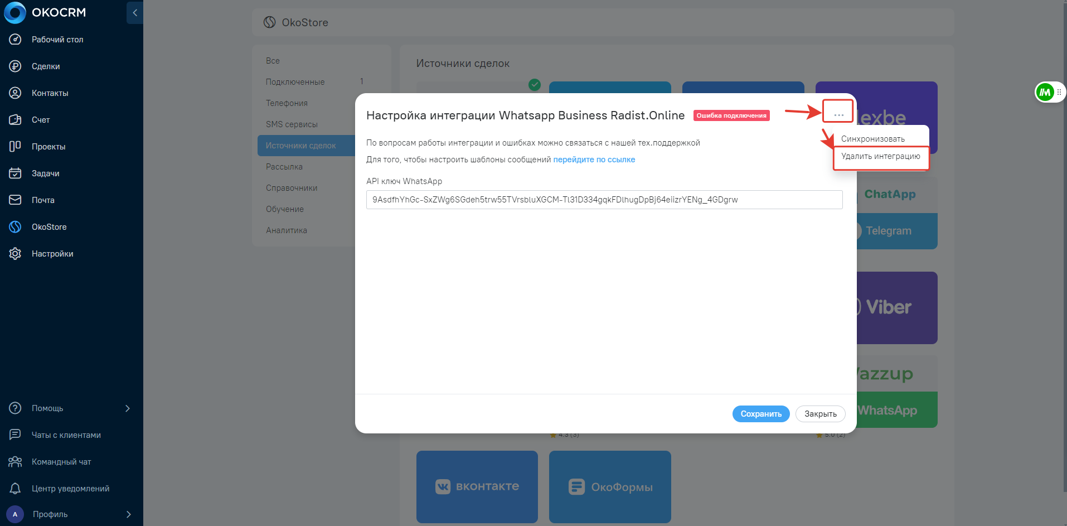The image size is (1067, 526).
Task: Open Настройки in the sidebar
Action: (x=52, y=254)
